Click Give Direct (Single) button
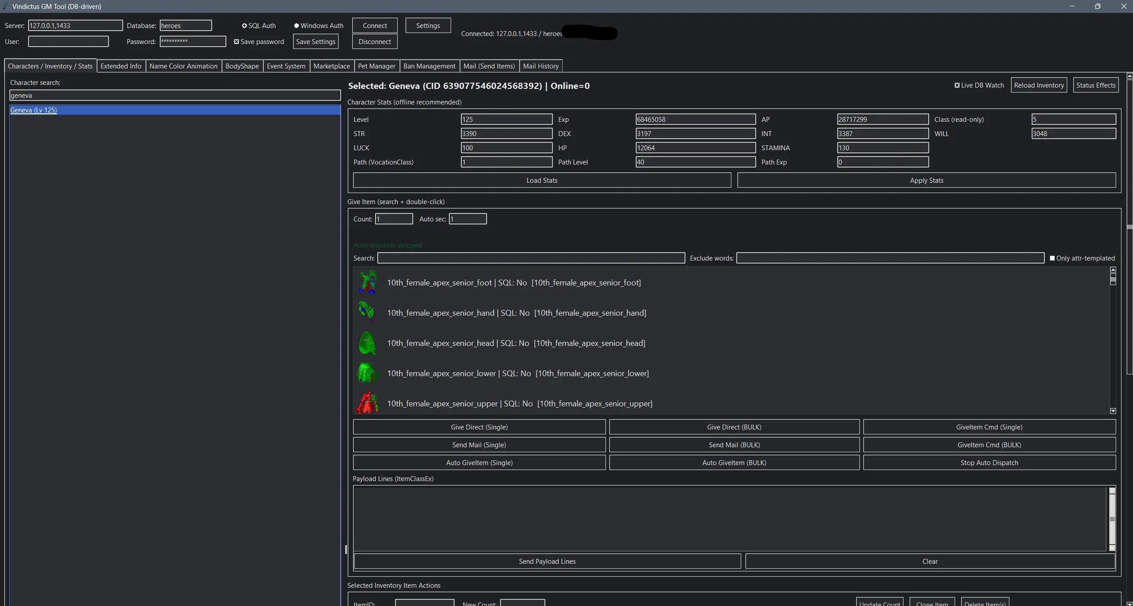 tap(479, 427)
